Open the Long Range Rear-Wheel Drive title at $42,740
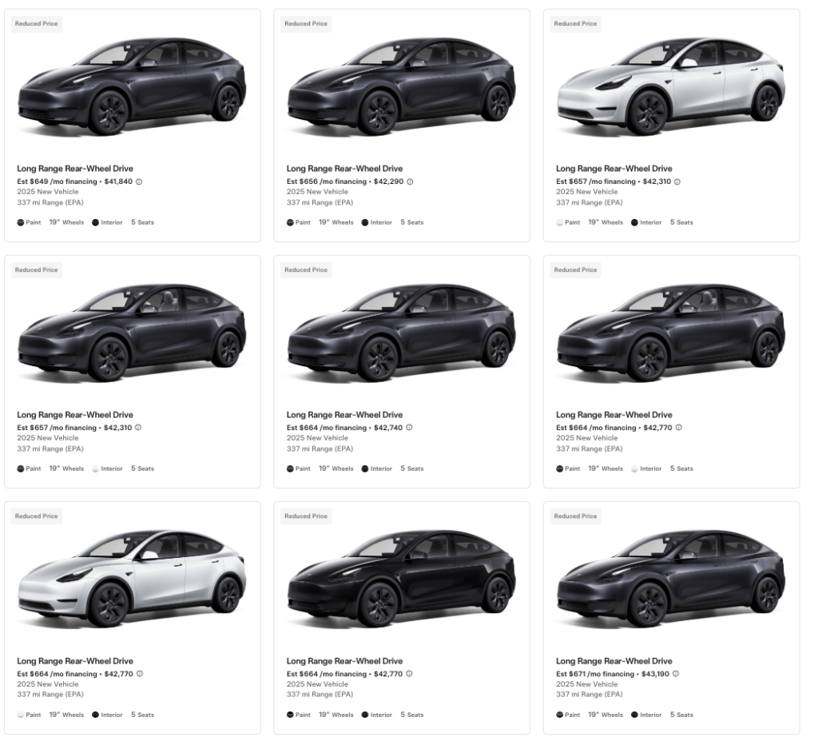 344,415
